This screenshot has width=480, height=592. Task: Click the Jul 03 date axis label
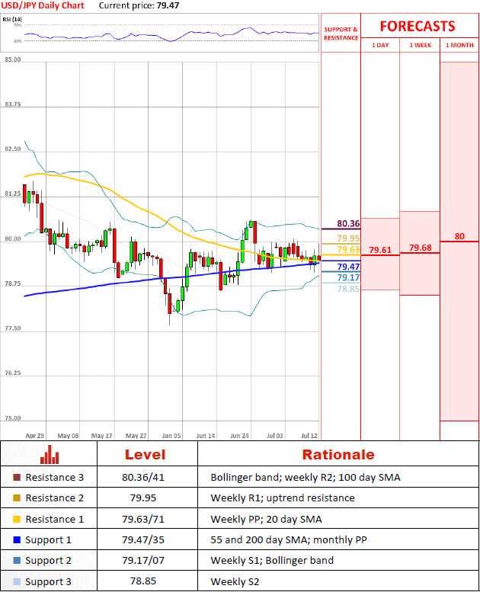(x=275, y=435)
